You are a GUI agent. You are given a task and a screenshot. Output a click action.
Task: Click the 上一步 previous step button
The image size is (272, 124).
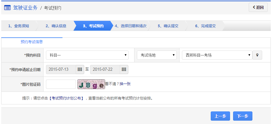tap(220, 116)
